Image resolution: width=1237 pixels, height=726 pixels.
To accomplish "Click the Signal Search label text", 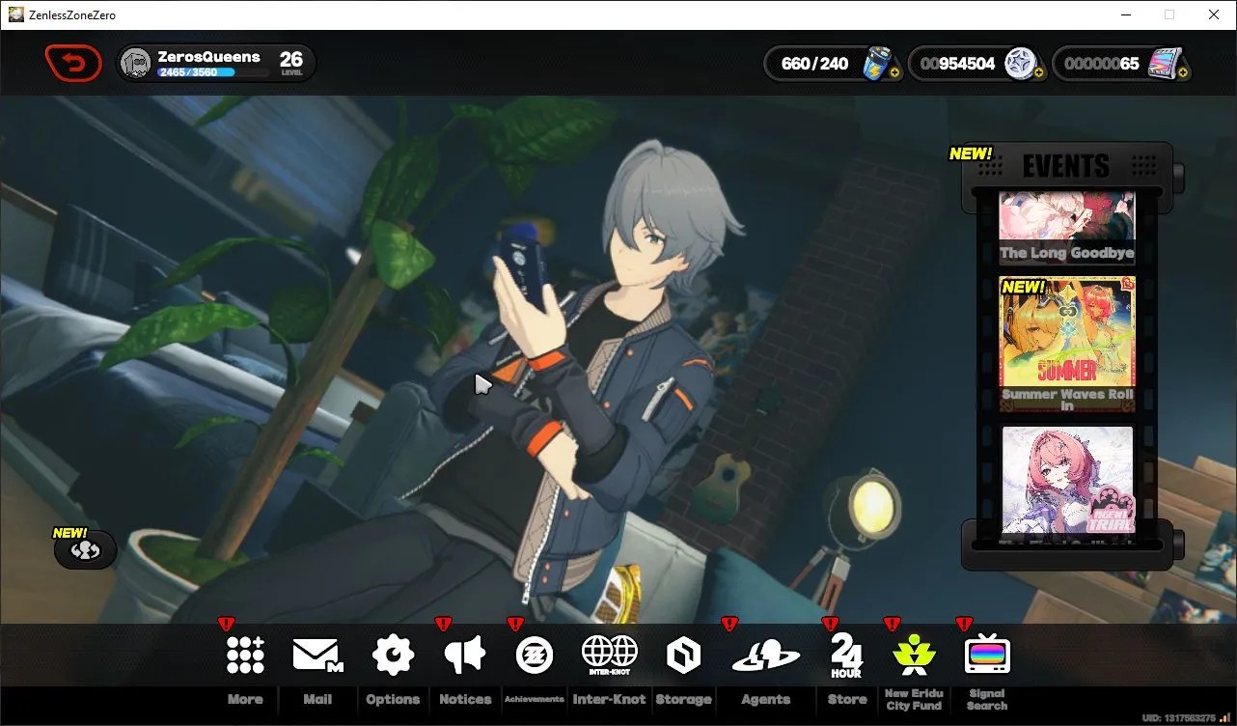I will (x=987, y=699).
